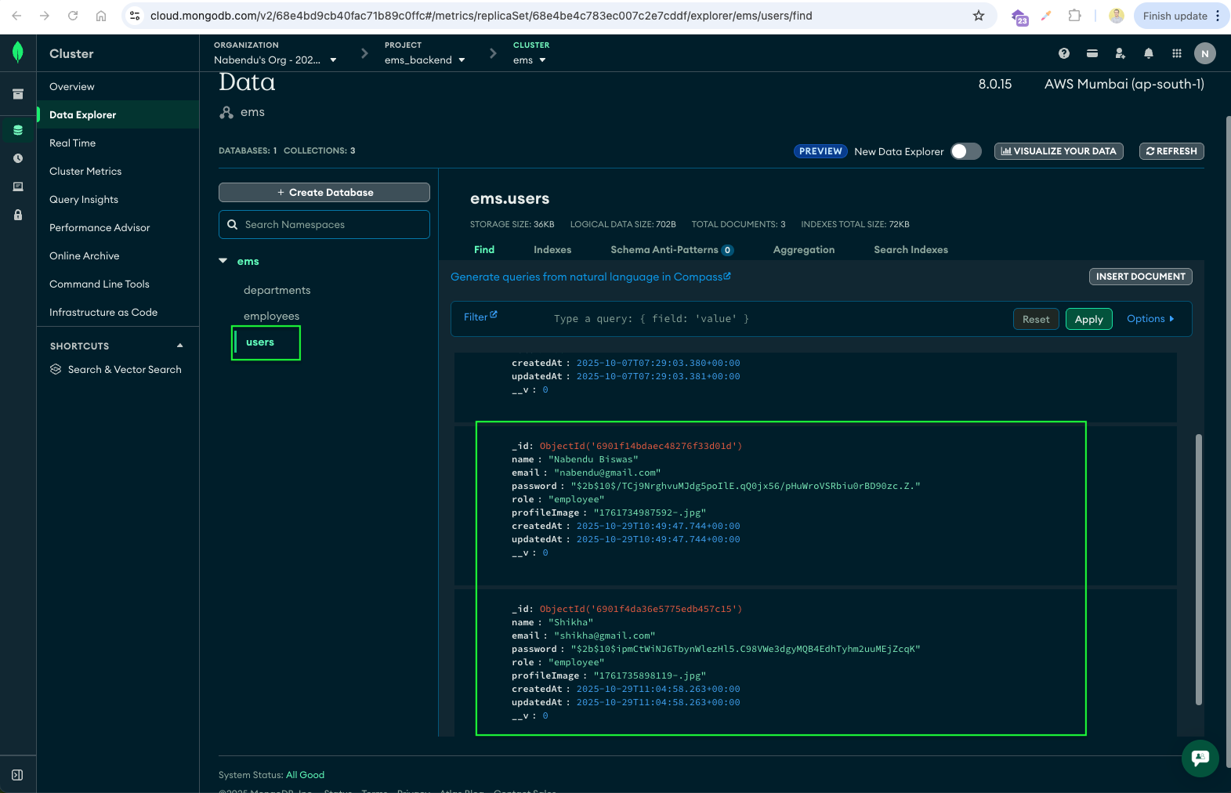Screen dimensions: 1231x793
Task: Select the database stack icon in left rail
Action: coord(18,130)
